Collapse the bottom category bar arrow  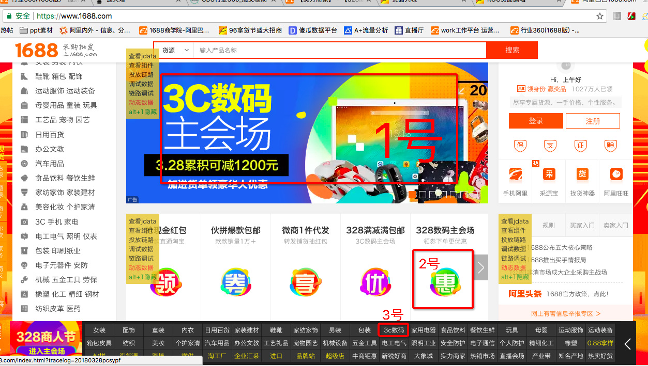coord(627,344)
